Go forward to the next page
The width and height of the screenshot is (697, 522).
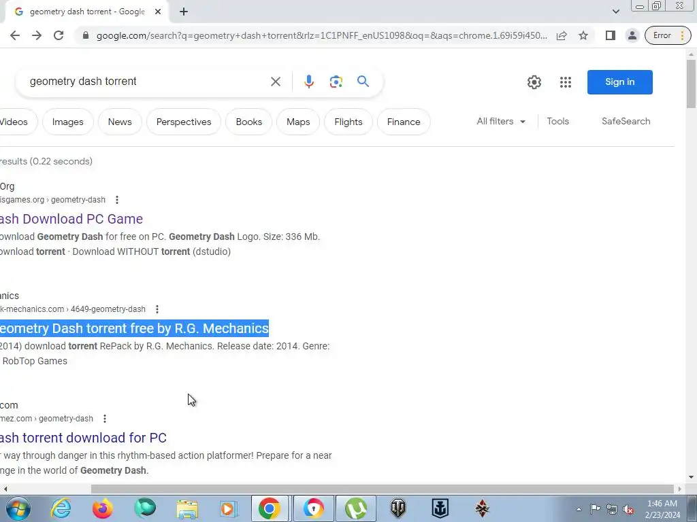pyautogui.click(x=37, y=35)
